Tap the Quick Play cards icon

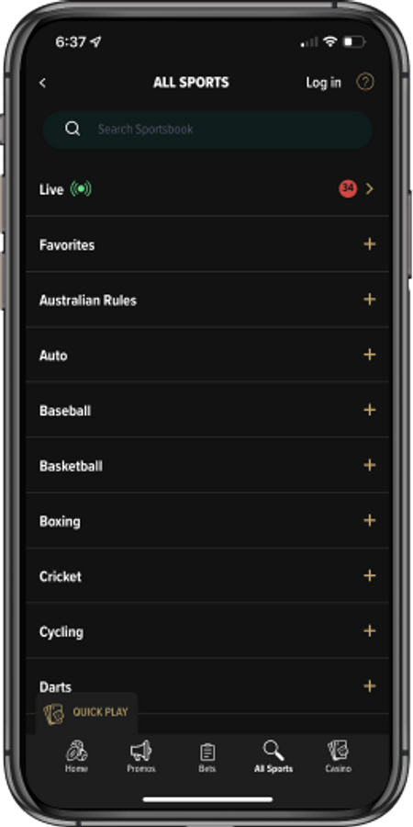point(53,714)
